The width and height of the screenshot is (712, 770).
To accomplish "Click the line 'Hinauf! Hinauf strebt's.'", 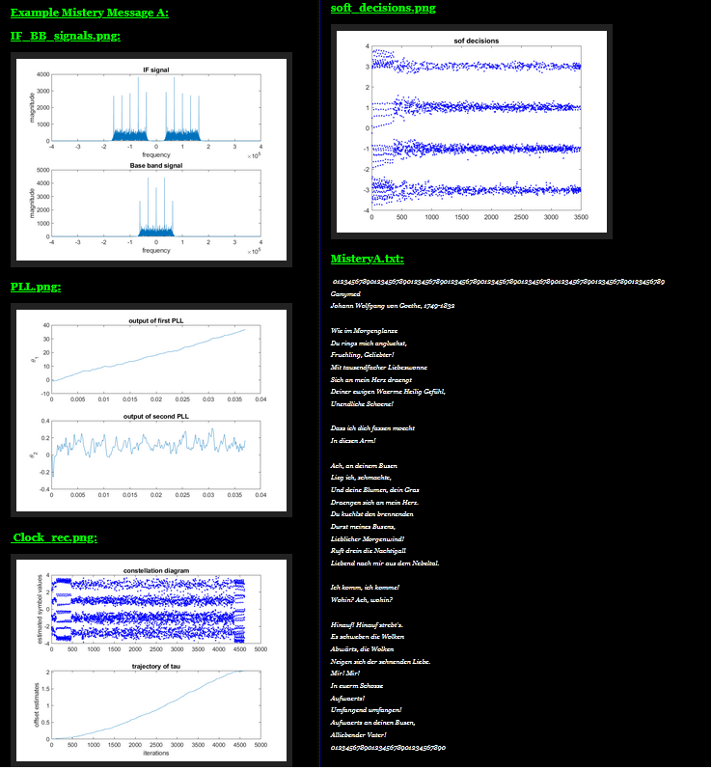I will [x=367, y=625].
